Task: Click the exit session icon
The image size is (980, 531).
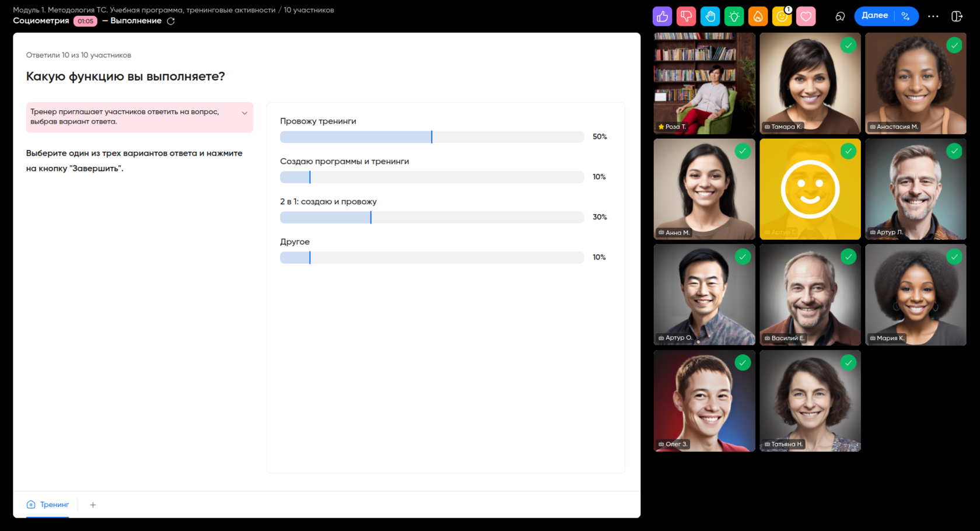Action: click(x=957, y=16)
